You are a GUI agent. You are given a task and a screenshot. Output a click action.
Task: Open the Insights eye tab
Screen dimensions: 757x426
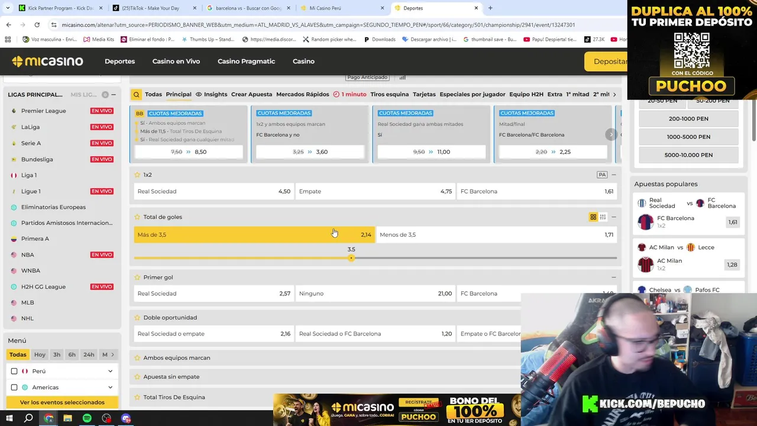tap(211, 94)
